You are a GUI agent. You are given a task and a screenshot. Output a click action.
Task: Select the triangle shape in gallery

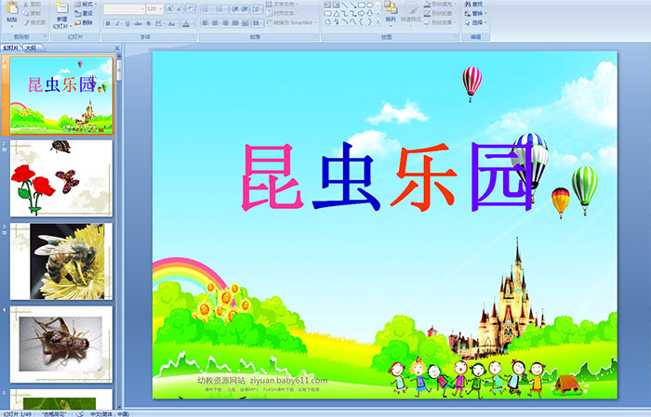[337, 14]
